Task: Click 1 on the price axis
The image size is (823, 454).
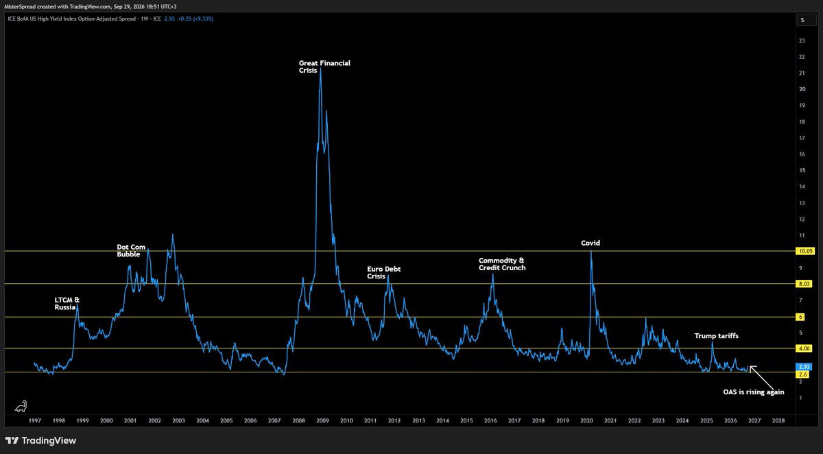Action: pos(800,398)
